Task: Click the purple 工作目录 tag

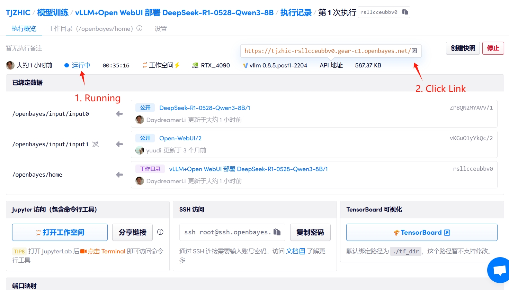Action: [x=150, y=169]
